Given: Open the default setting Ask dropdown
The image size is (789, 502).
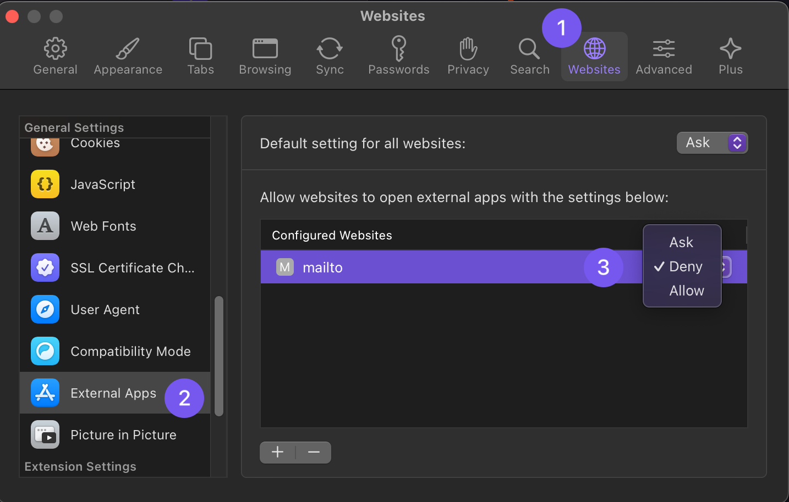Looking at the screenshot, I should tap(712, 143).
